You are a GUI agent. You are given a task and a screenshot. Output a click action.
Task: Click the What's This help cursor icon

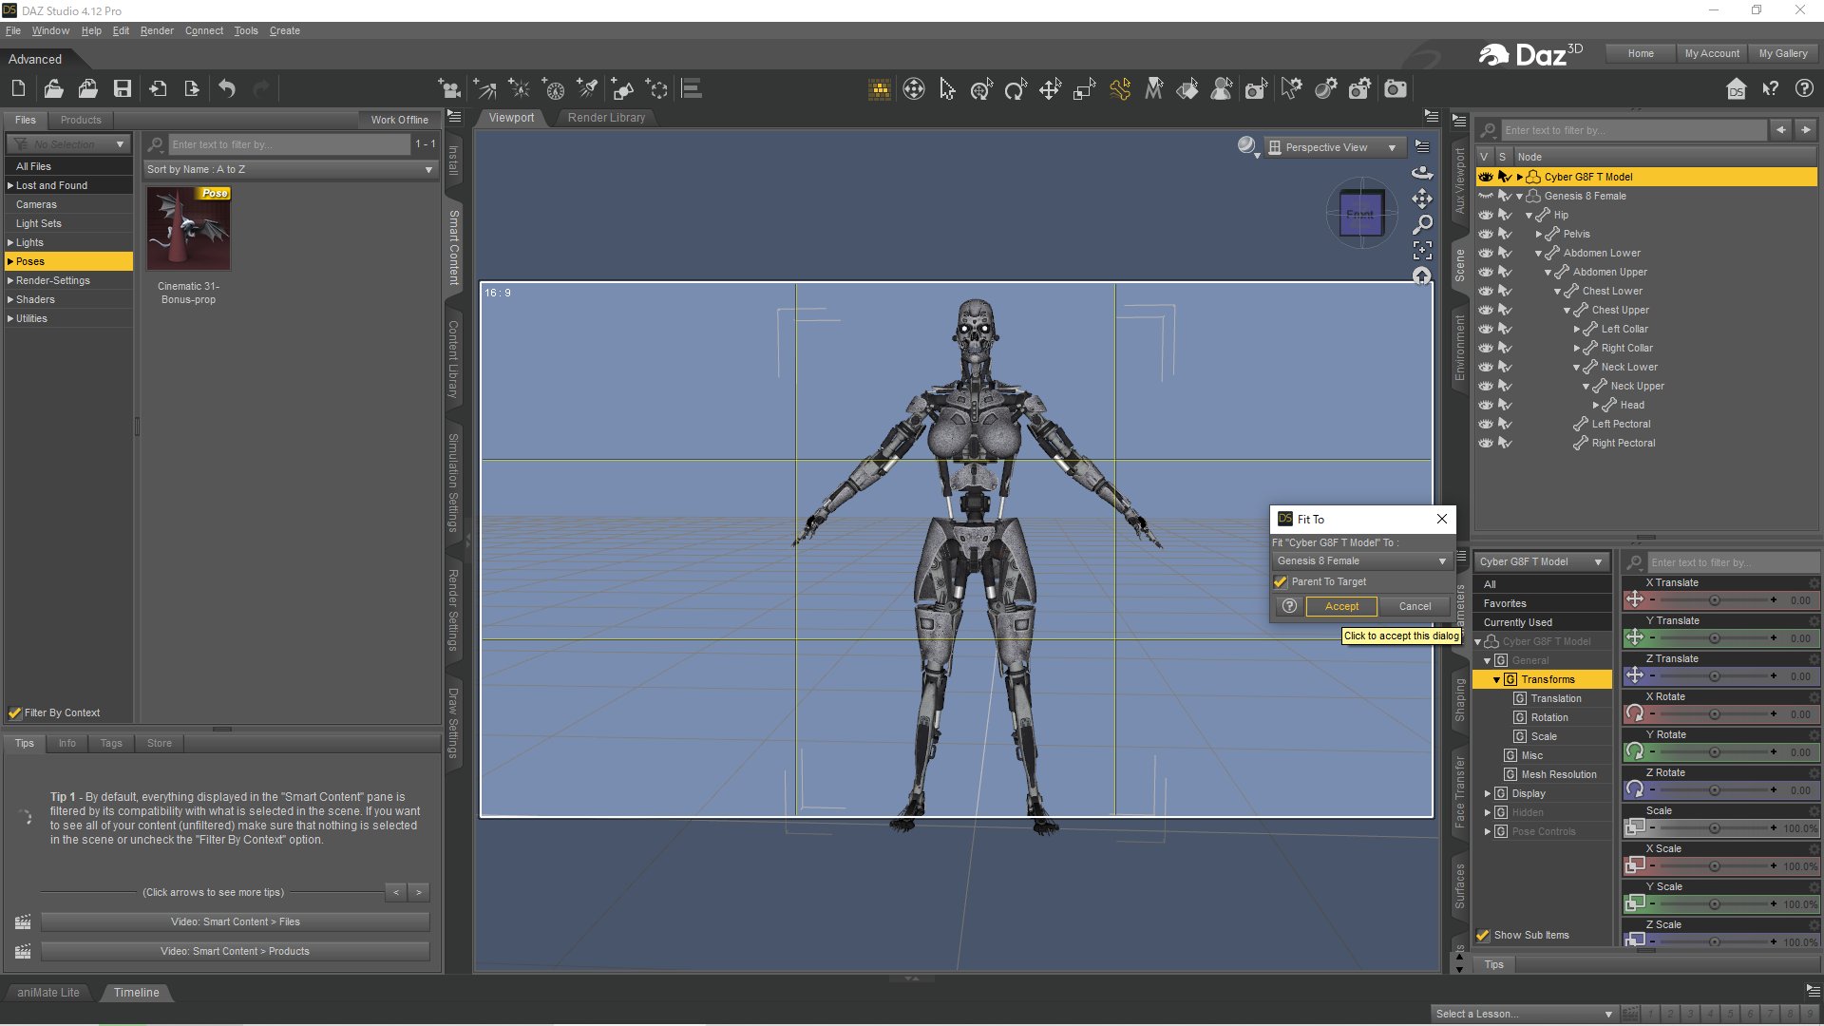[x=1771, y=89]
